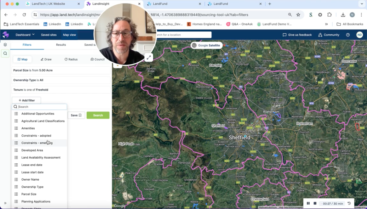This screenshot has height=209, width=367.
Task: Open the Dashboard dropdown
Action: click(x=25, y=35)
